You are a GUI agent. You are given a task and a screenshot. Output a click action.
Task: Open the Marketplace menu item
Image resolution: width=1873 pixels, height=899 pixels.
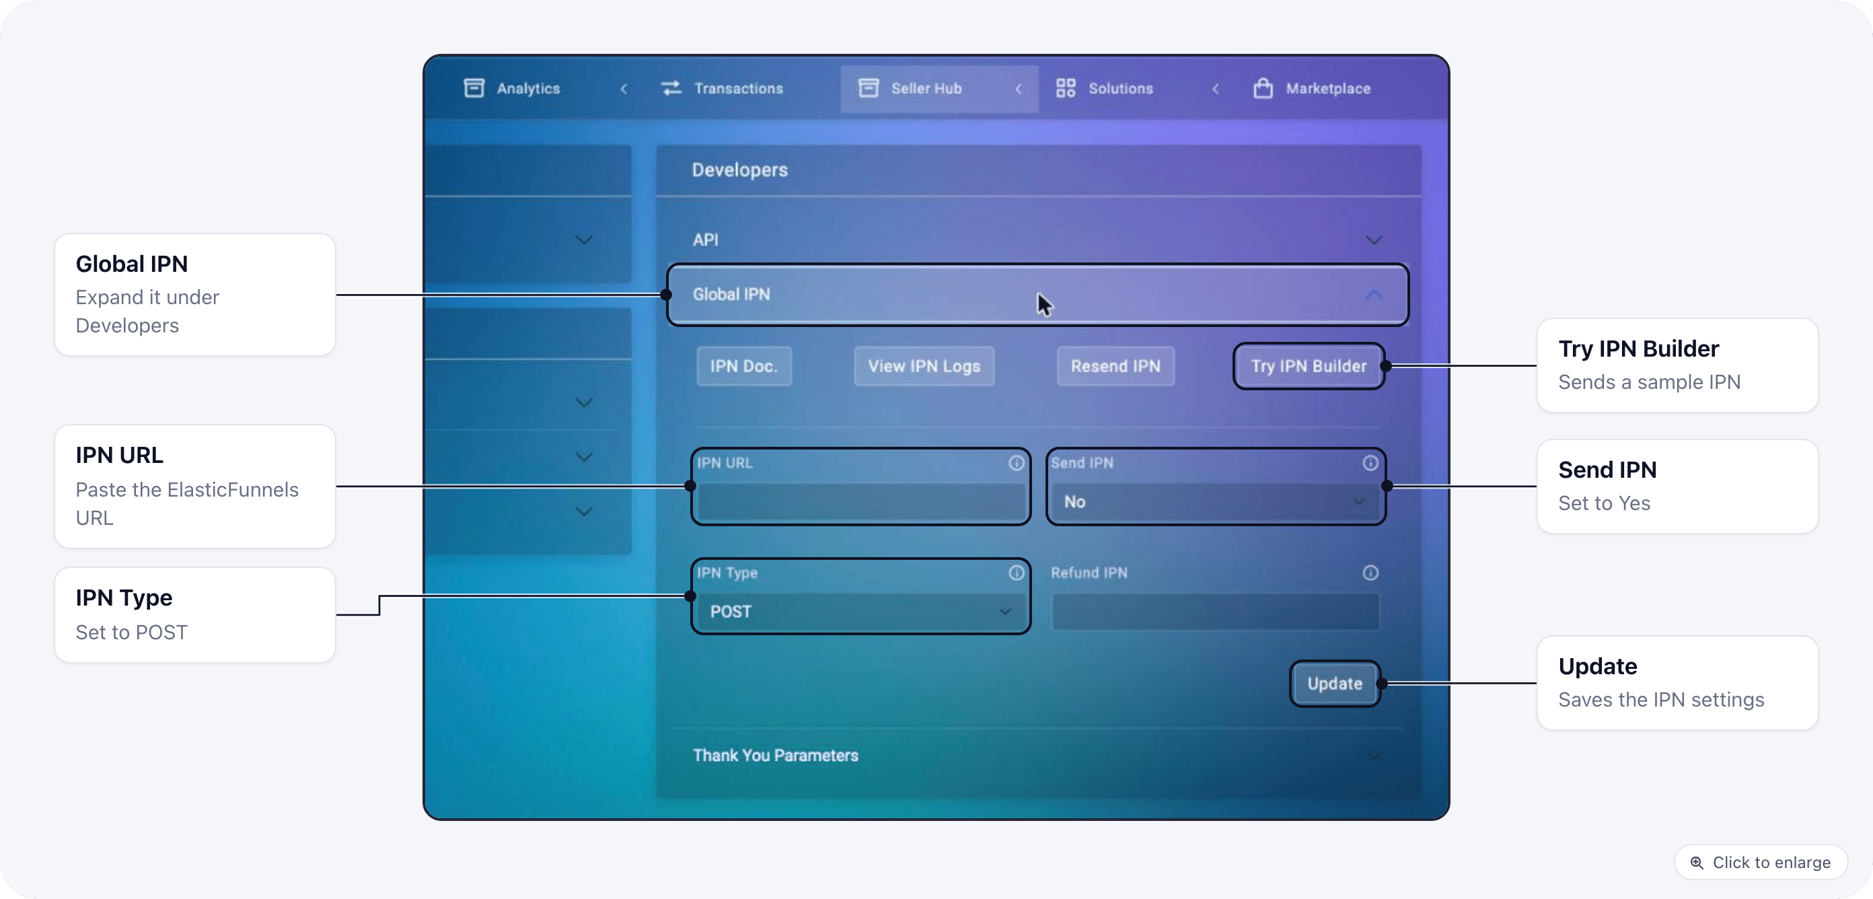[1327, 88]
